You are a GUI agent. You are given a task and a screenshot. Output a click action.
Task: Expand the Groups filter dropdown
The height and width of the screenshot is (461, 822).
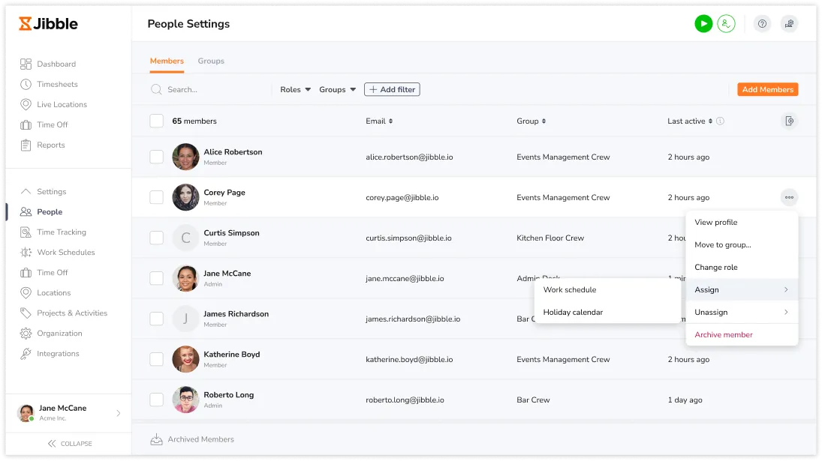pyautogui.click(x=337, y=90)
